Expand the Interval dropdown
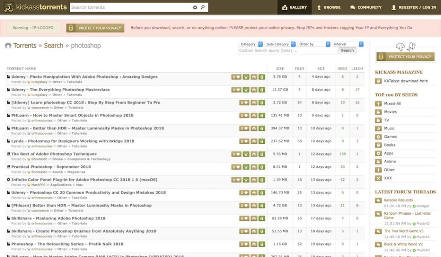441x257 pixels. [348, 44]
